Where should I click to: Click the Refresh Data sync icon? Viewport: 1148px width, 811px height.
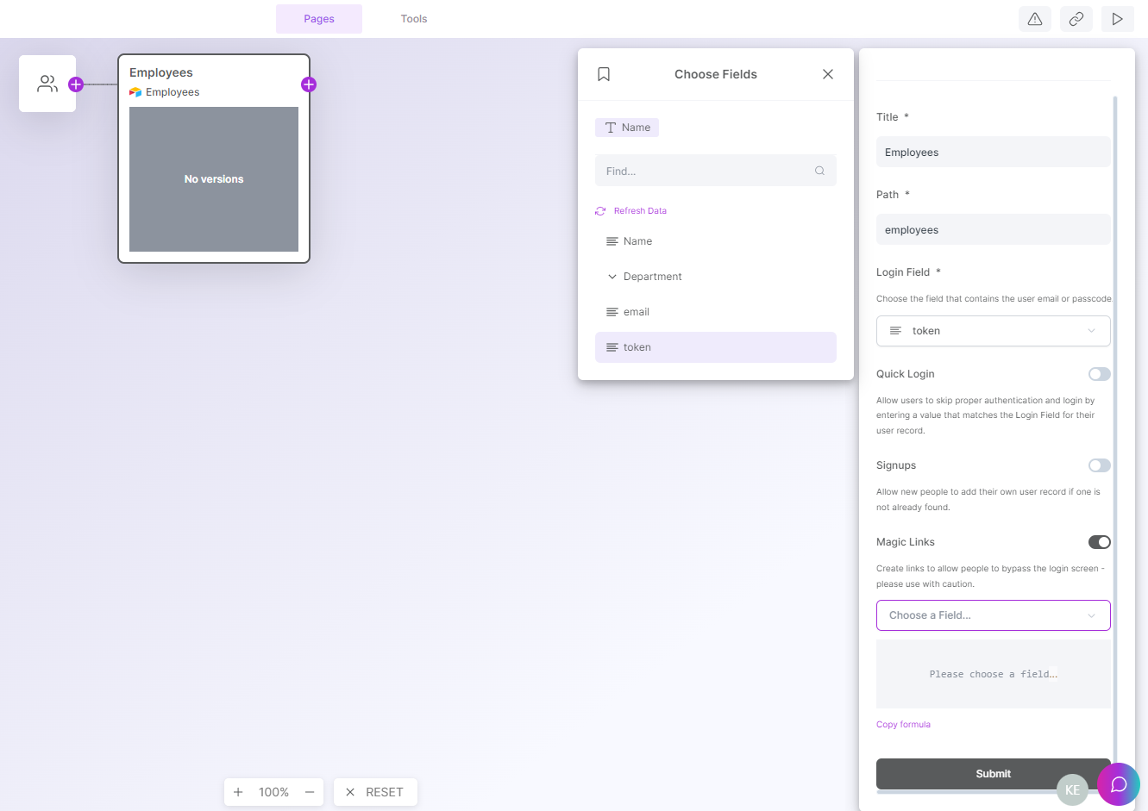pyautogui.click(x=600, y=211)
